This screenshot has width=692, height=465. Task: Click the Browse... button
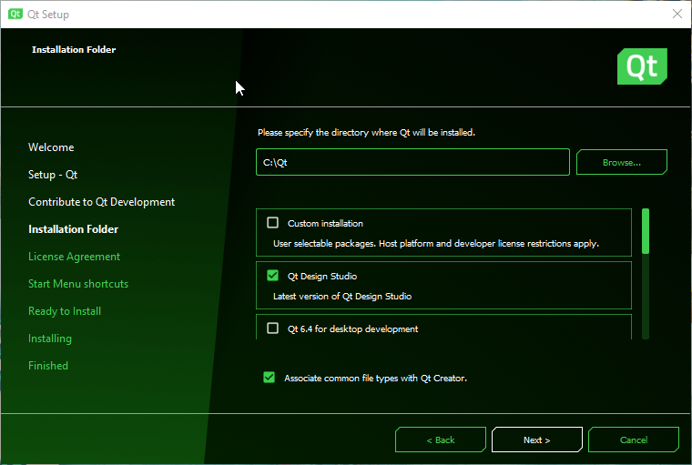tap(622, 163)
